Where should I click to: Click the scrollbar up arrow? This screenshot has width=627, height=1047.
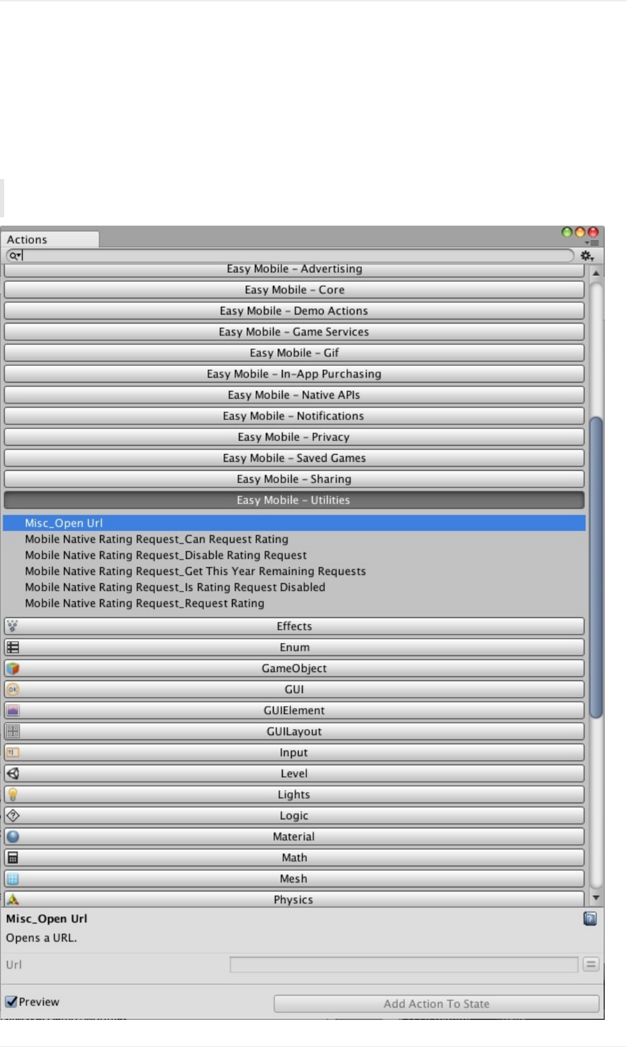click(x=596, y=273)
